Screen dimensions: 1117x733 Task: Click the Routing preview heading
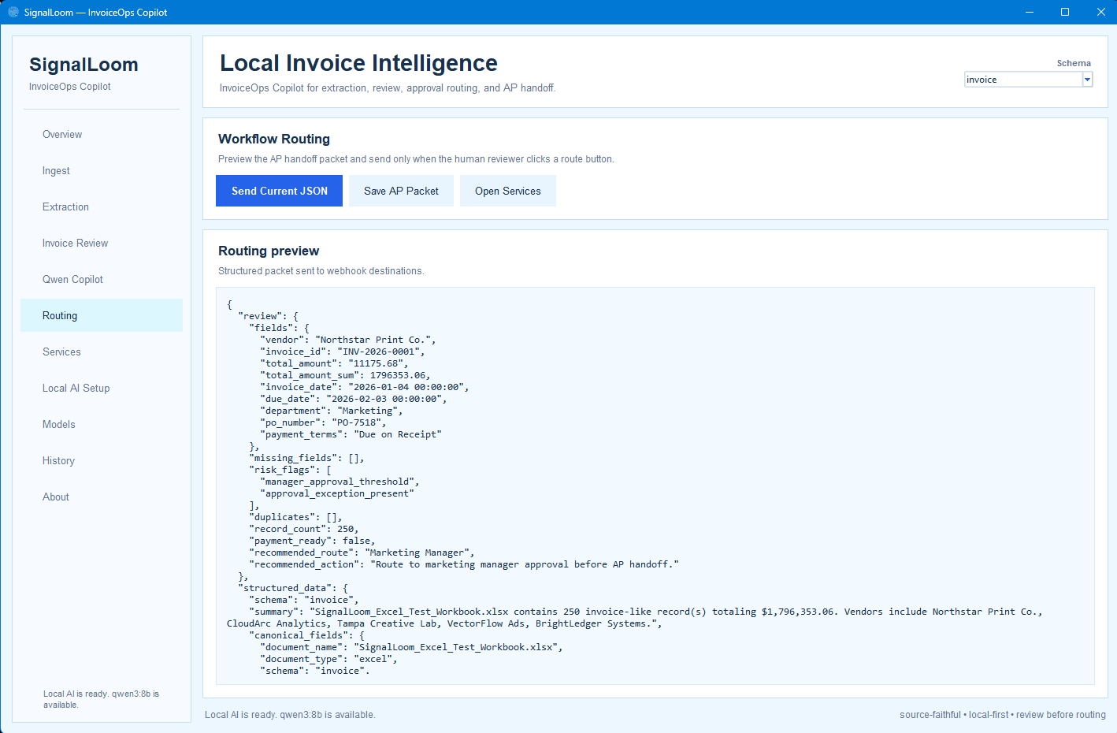click(x=269, y=251)
